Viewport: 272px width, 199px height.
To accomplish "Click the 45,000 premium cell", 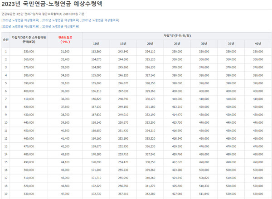I will pos(65,170).
